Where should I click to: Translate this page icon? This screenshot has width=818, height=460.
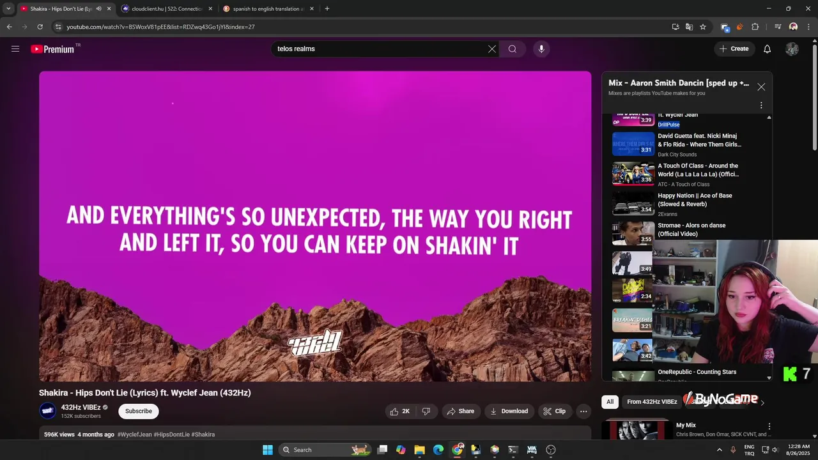click(x=689, y=27)
